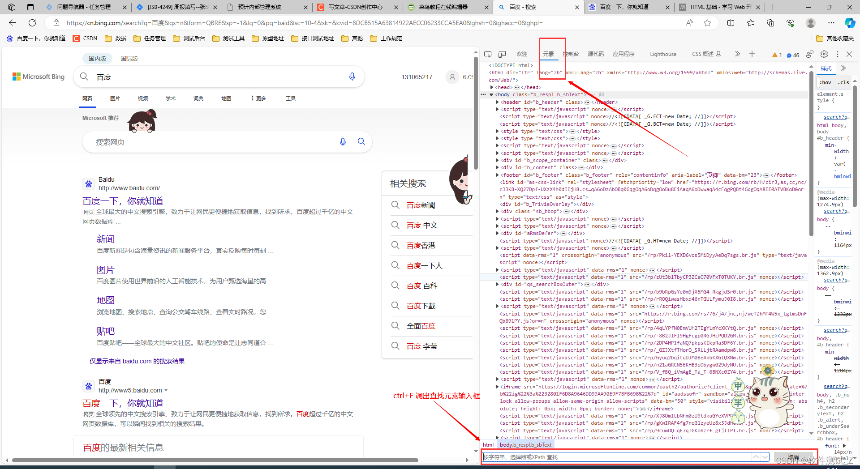
Task: Click the 46 issues indicator
Action: click(793, 55)
